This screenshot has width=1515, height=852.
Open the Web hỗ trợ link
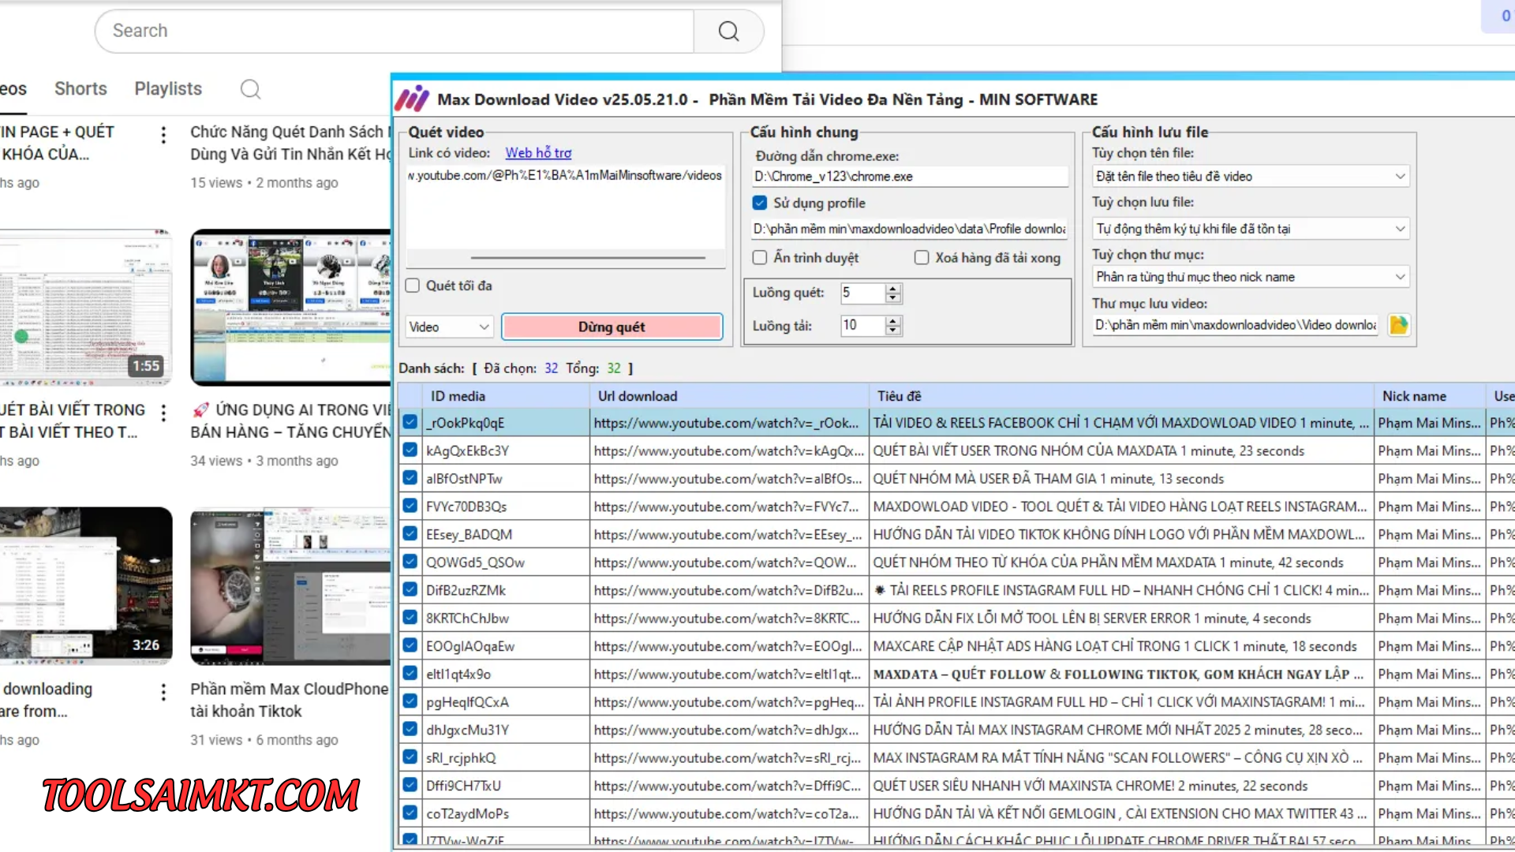[x=538, y=153]
